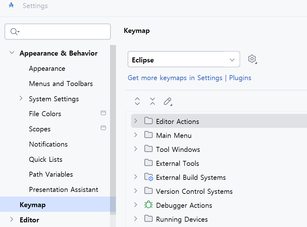
Task: Click project-level icon beside Scopes
Action: (x=103, y=128)
